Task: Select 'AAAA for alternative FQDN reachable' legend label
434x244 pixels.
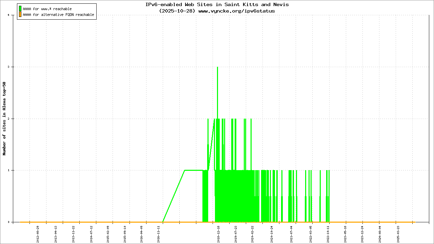Action: [x=58, y=15]
